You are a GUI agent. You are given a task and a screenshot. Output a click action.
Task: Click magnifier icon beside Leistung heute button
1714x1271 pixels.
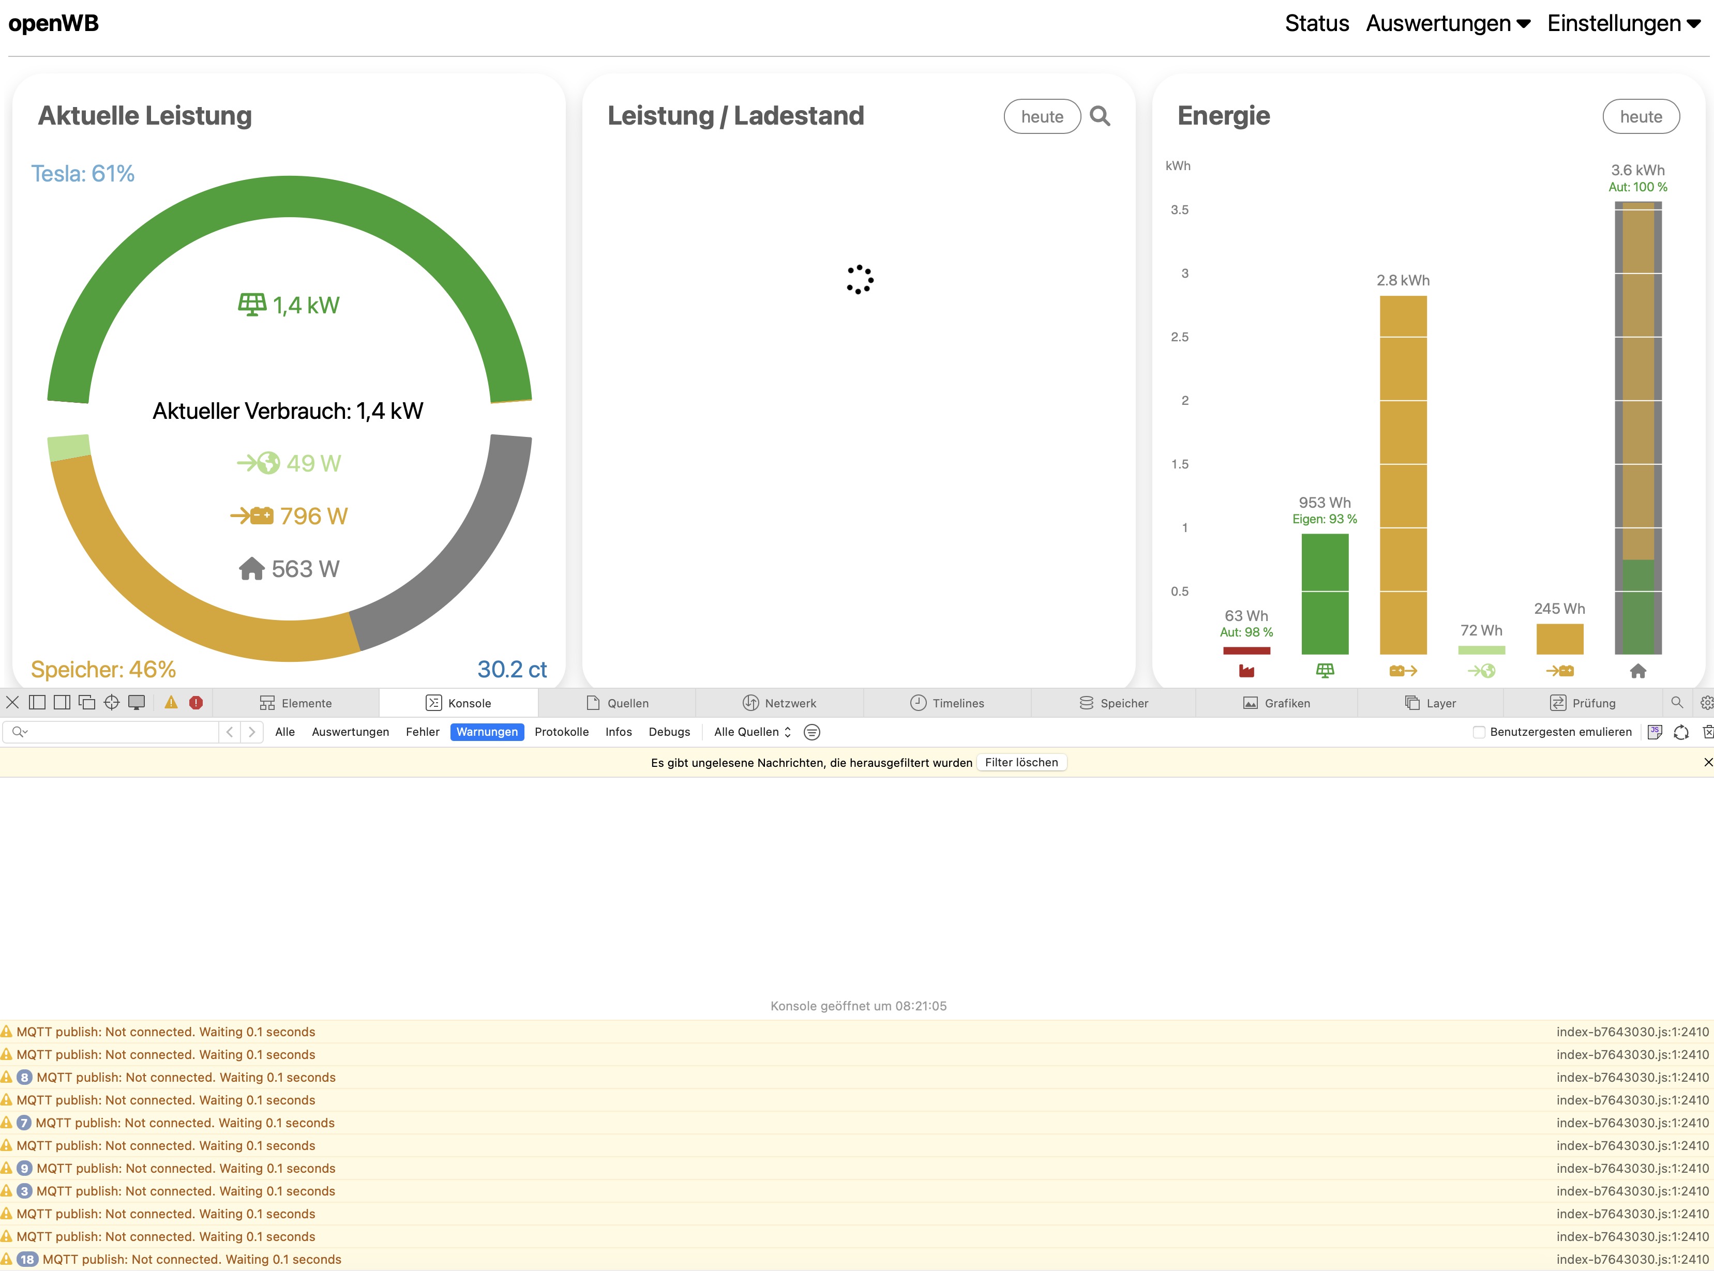pyautogui.click(x=1100, y=116)
